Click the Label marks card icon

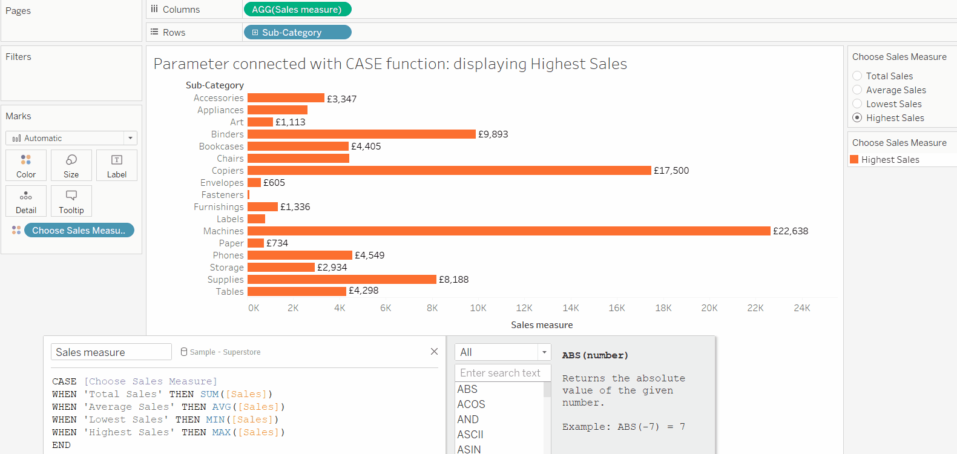tap(117, 160)
